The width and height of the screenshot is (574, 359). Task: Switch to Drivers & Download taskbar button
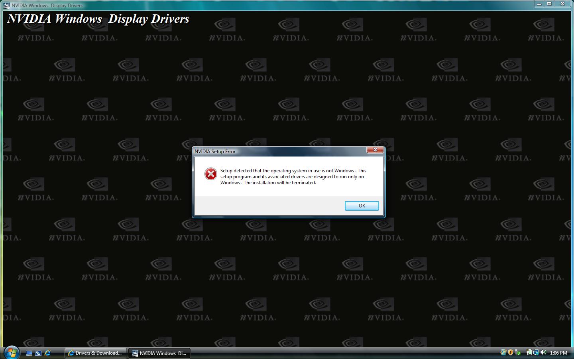(96, 353)
